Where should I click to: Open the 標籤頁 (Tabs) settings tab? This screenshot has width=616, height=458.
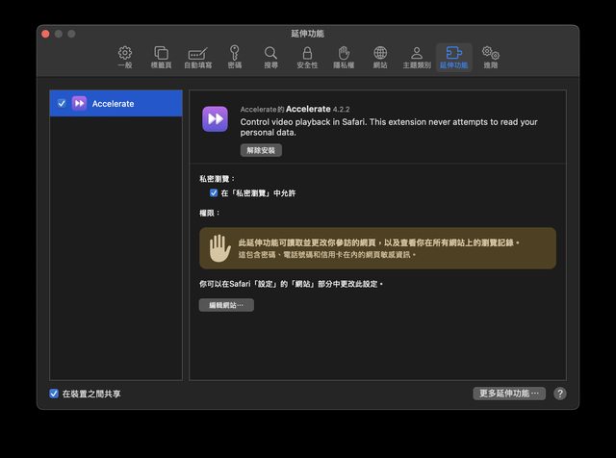[x=161, y=58]
